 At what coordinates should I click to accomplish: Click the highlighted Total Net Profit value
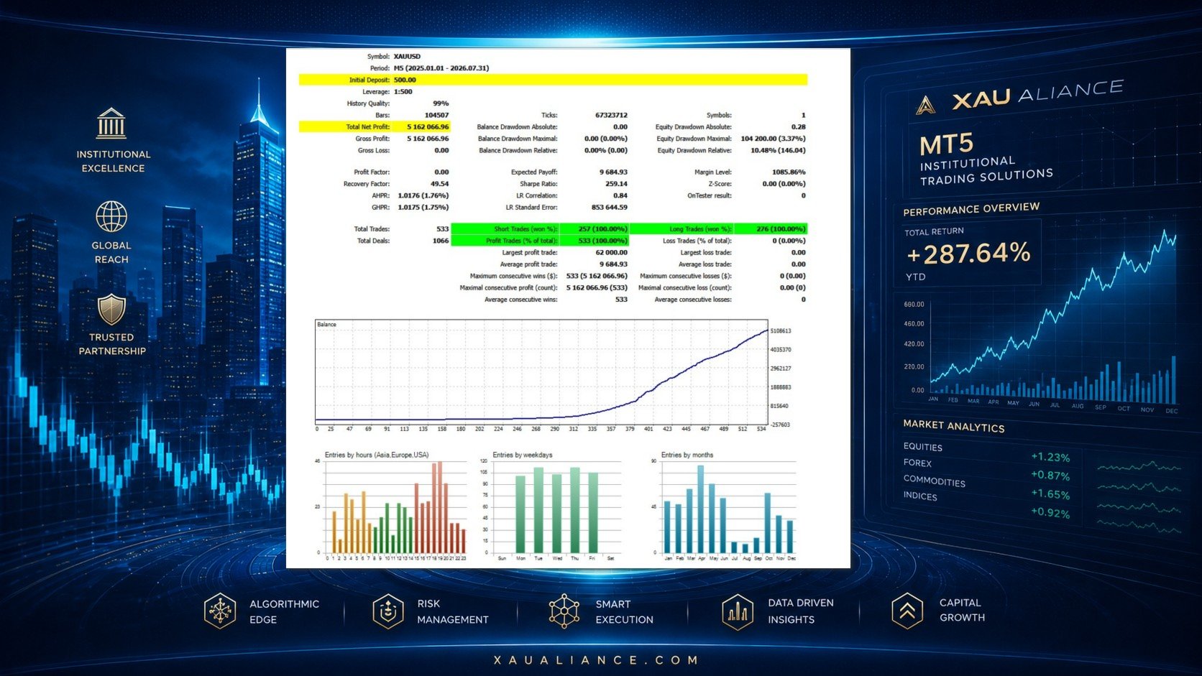[428, 127]
